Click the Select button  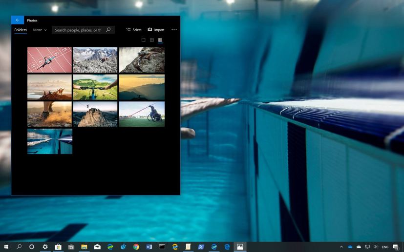tap(134, 30)
